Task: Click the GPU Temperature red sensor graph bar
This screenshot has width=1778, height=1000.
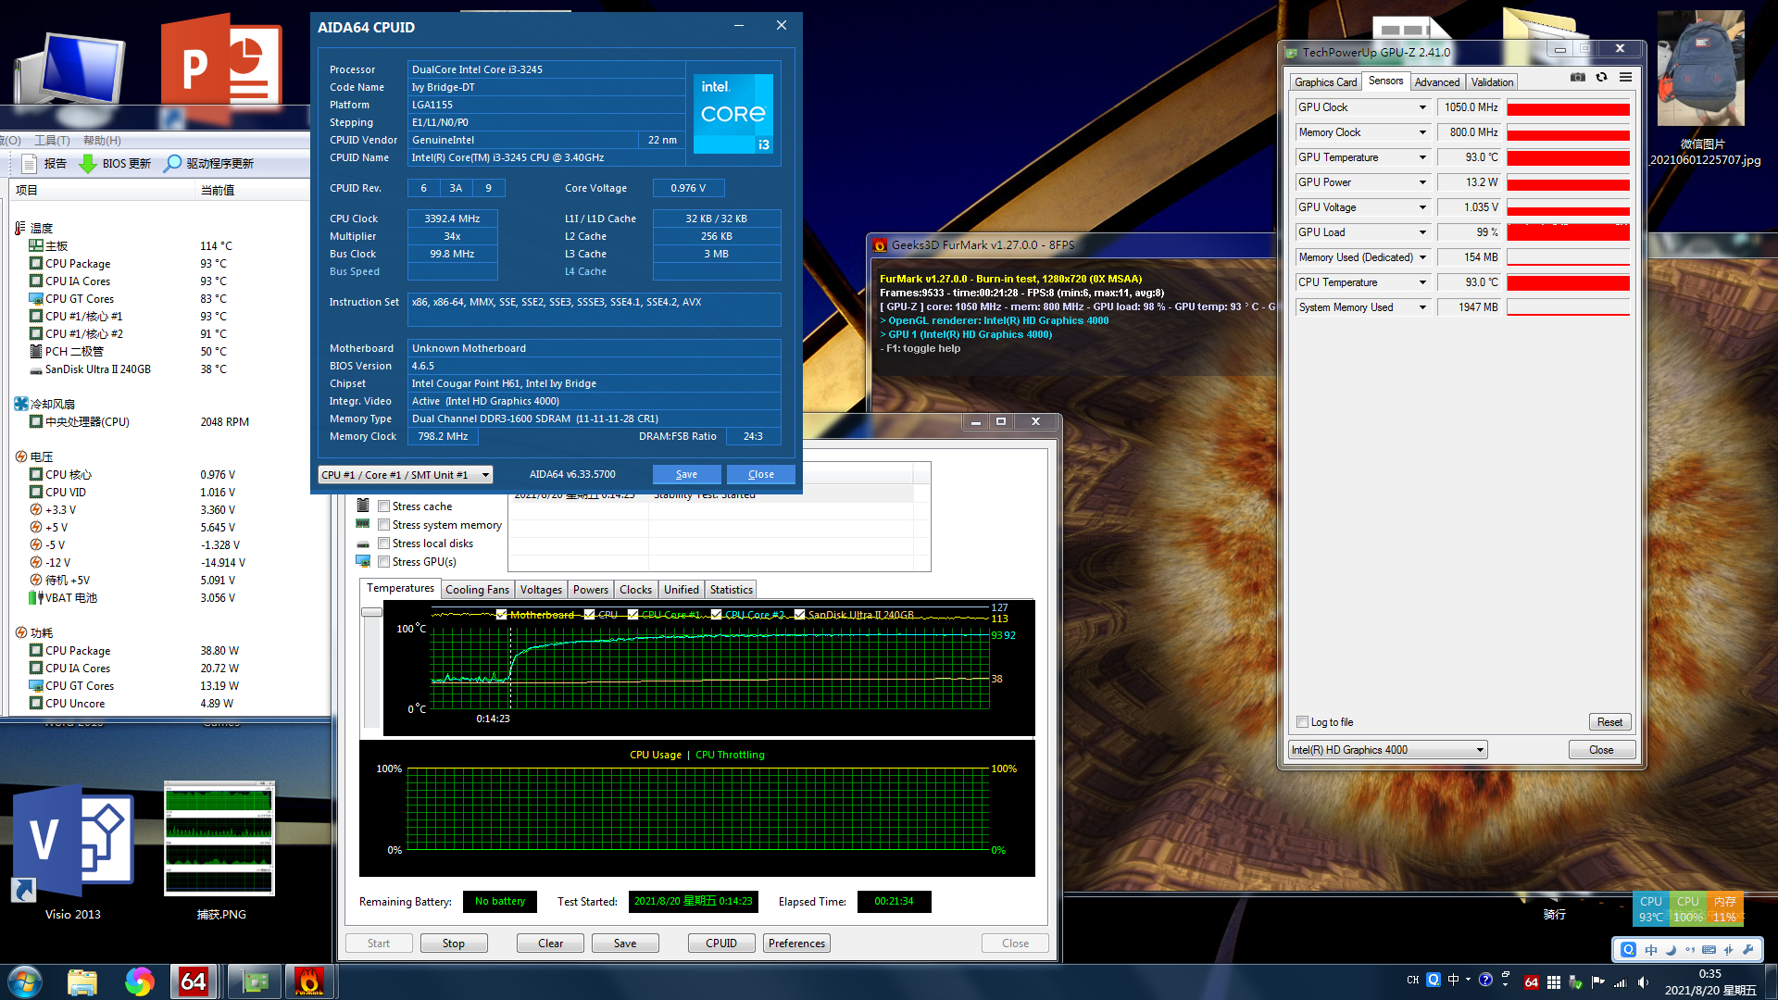Action: 1568,157
